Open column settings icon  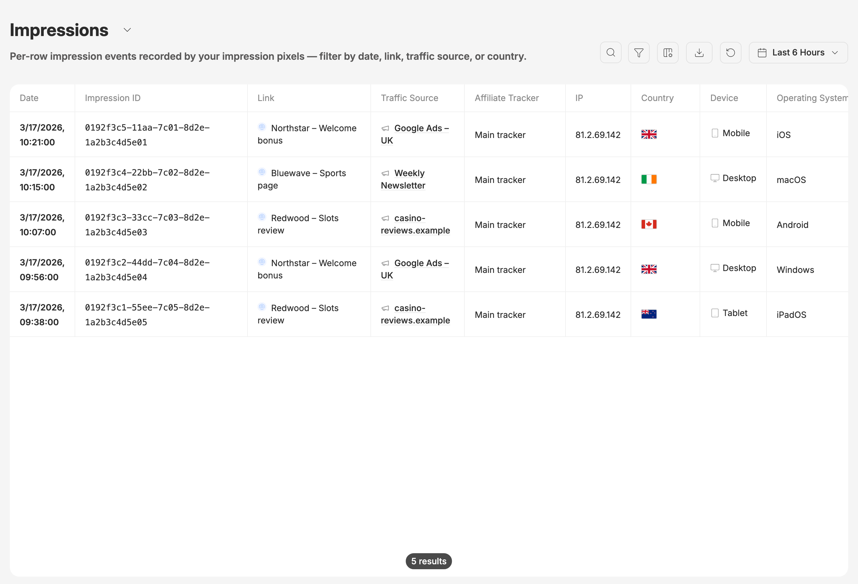[x=668, y=53]
